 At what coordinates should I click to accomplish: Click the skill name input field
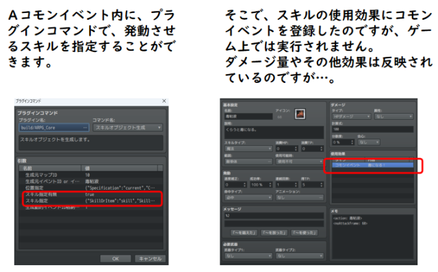point(248,116)
